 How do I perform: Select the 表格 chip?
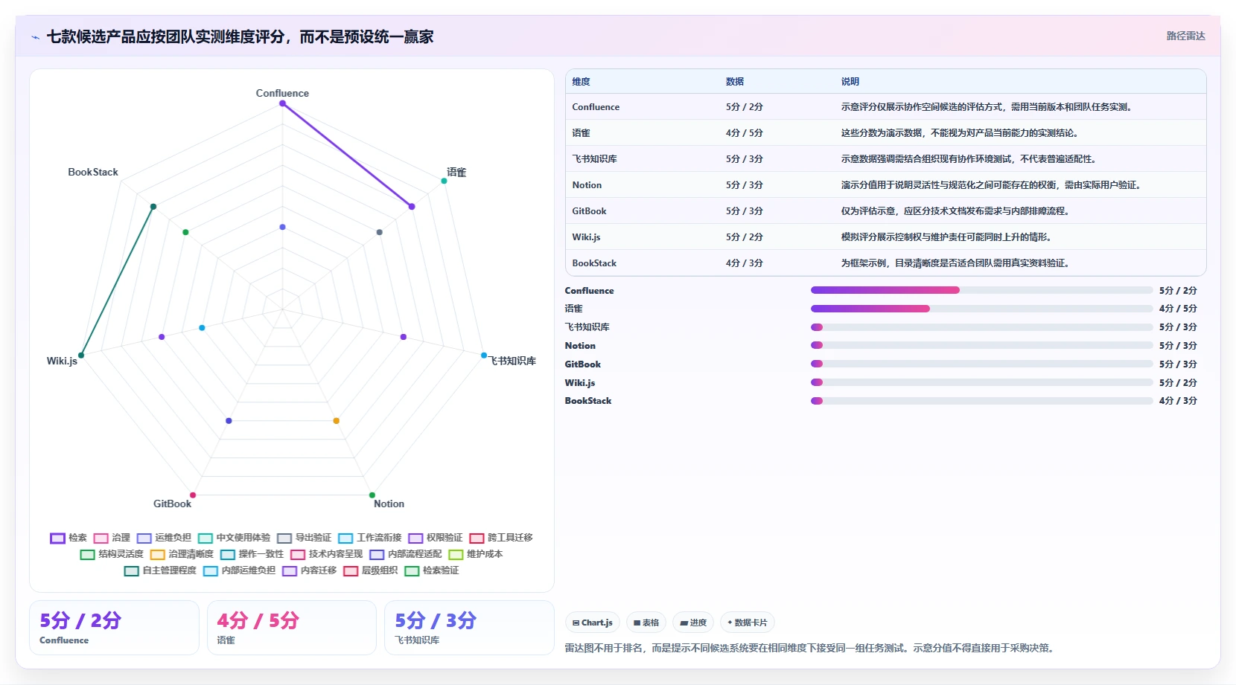646,623
